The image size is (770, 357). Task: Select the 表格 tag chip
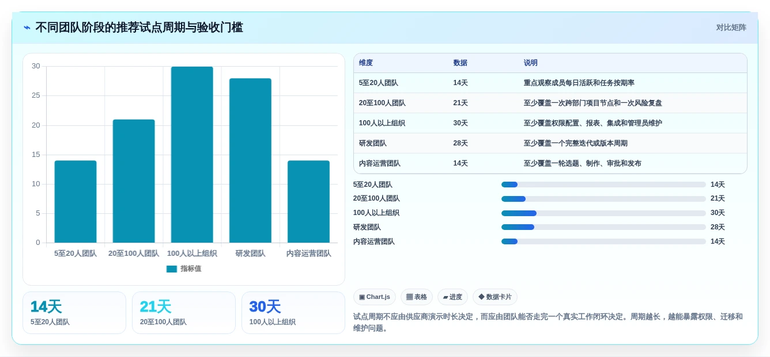(x=417, y=297)
